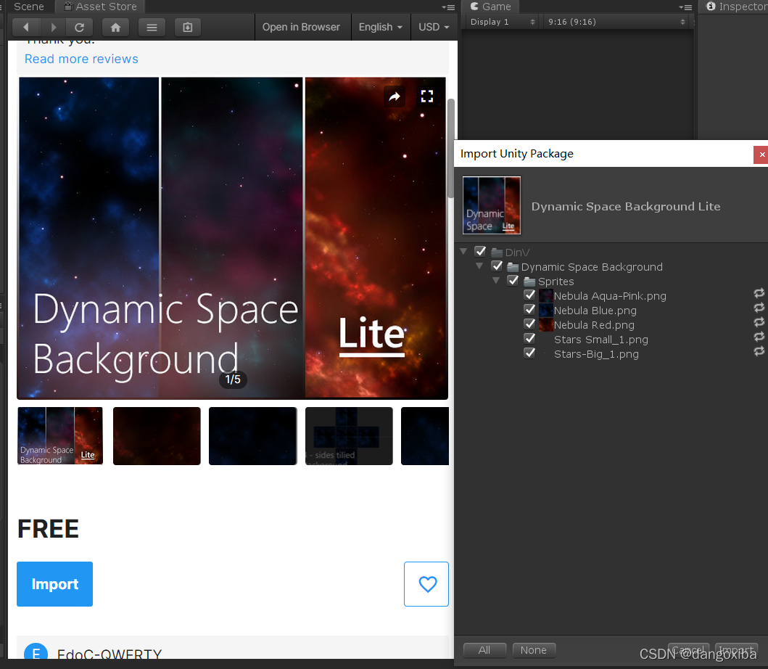Switch to the Asset Store tab
The height and width of the screenshot is (669, 768).
100,7
